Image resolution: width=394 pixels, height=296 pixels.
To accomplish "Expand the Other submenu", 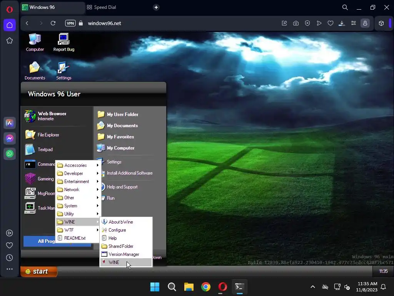I will click(78, 198).
